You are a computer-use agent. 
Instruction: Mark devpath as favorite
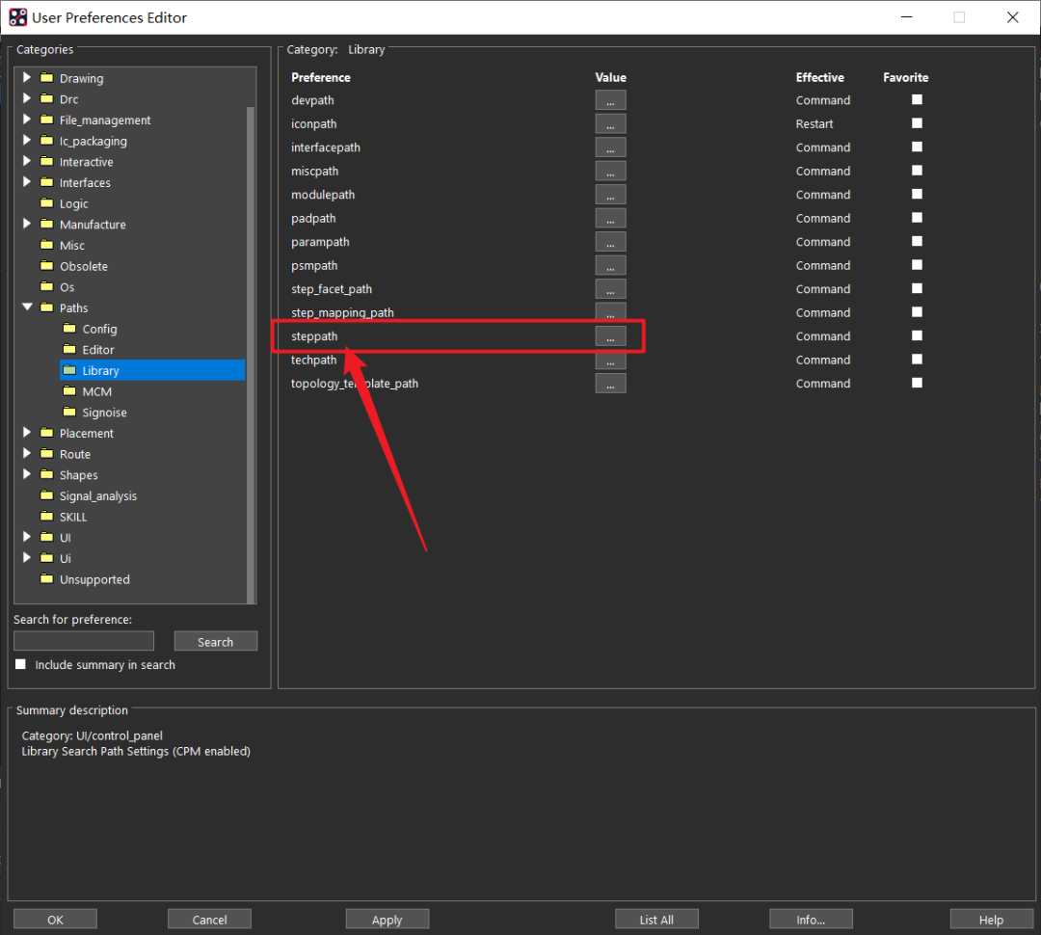tap(917, 99)
